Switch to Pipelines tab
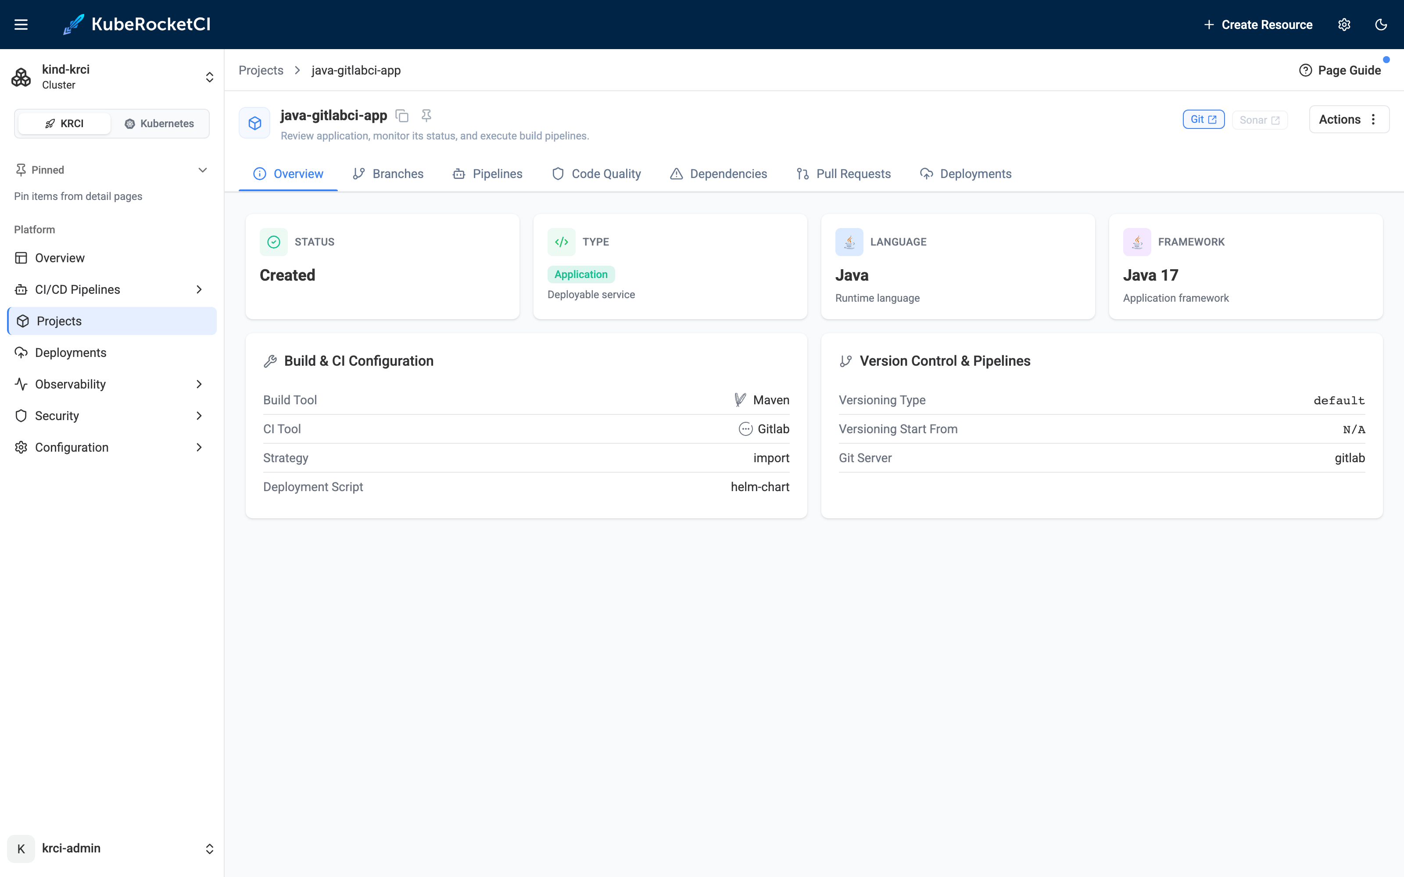Viewport: 1404px width, 877px height. [487, 174]
